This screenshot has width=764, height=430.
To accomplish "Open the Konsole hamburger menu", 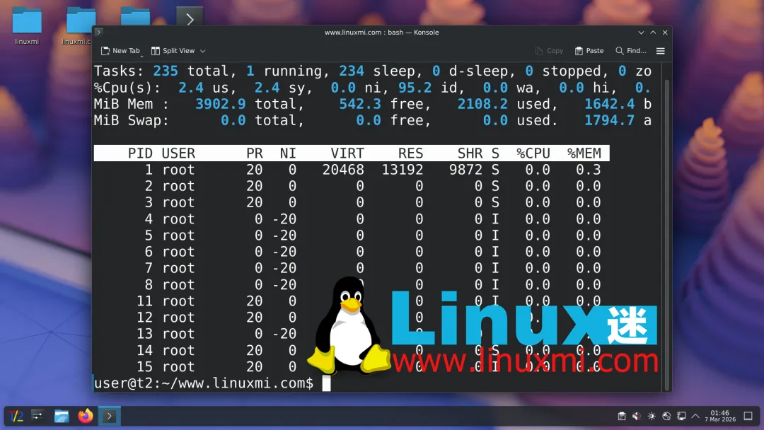I will (x=661, y=51).
